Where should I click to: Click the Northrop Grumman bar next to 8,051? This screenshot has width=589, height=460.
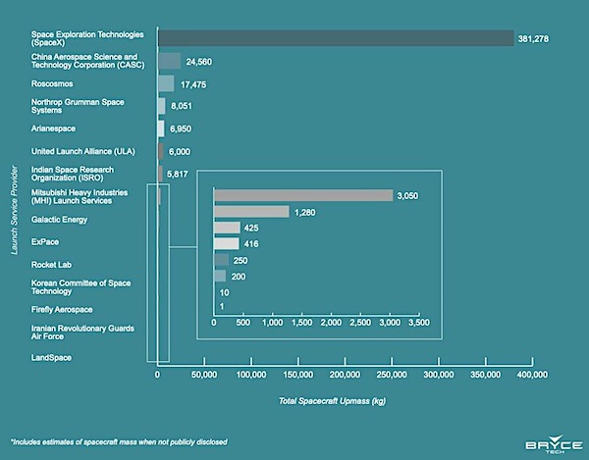point(162,106)
